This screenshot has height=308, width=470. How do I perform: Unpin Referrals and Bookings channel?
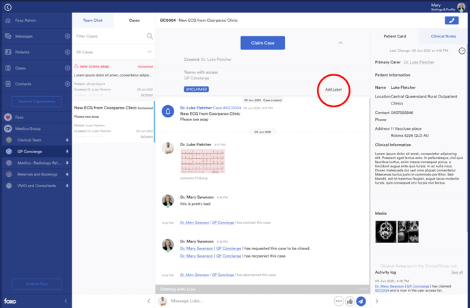pos(67,174)
